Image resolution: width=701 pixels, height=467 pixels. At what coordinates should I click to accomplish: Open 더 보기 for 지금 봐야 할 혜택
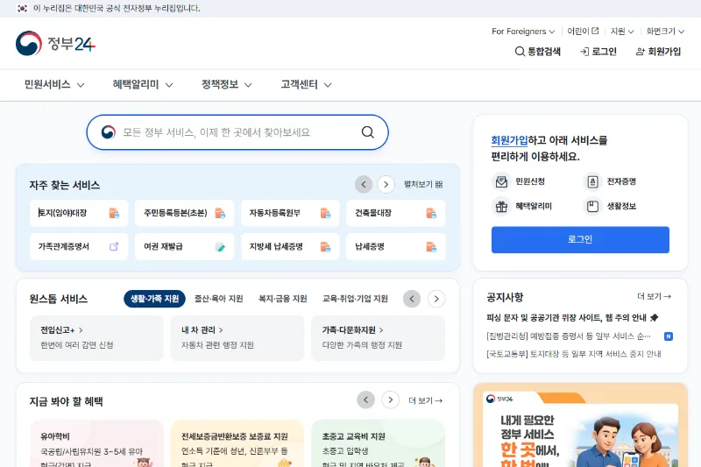click(426, 400)
